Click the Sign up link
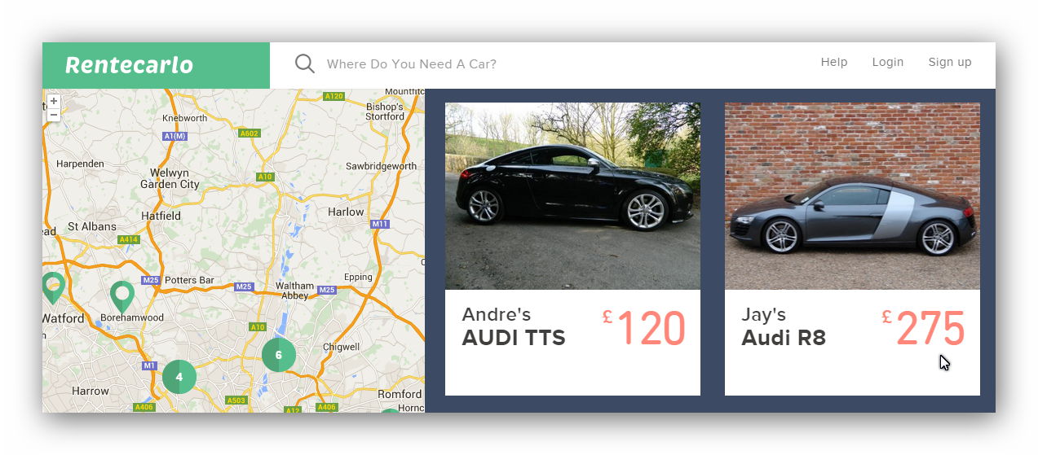This screenshot has height=455, width=1038. click(950, 63)
